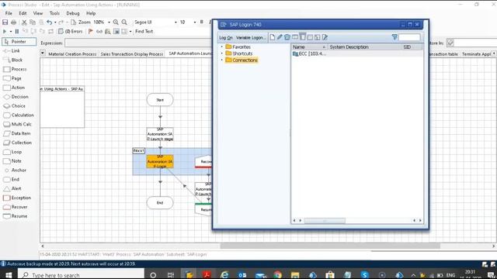Open the Run options dropdown arrow
Screen dimensions: 497x279
point(10,31)
